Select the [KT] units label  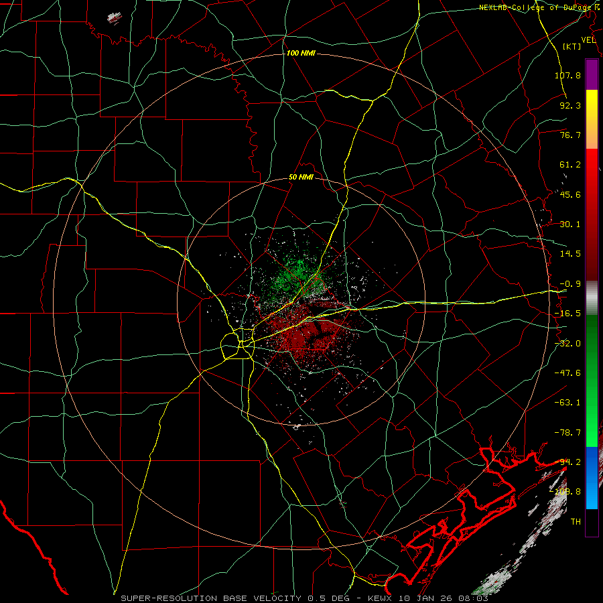pyautogui.click(x=572, y=46)
